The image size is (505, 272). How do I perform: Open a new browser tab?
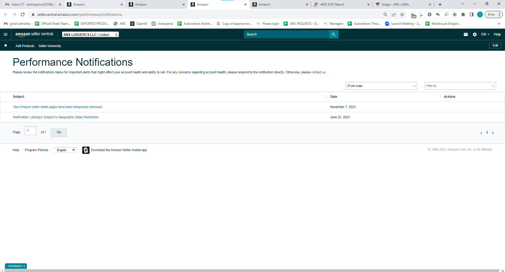point(440,4)
